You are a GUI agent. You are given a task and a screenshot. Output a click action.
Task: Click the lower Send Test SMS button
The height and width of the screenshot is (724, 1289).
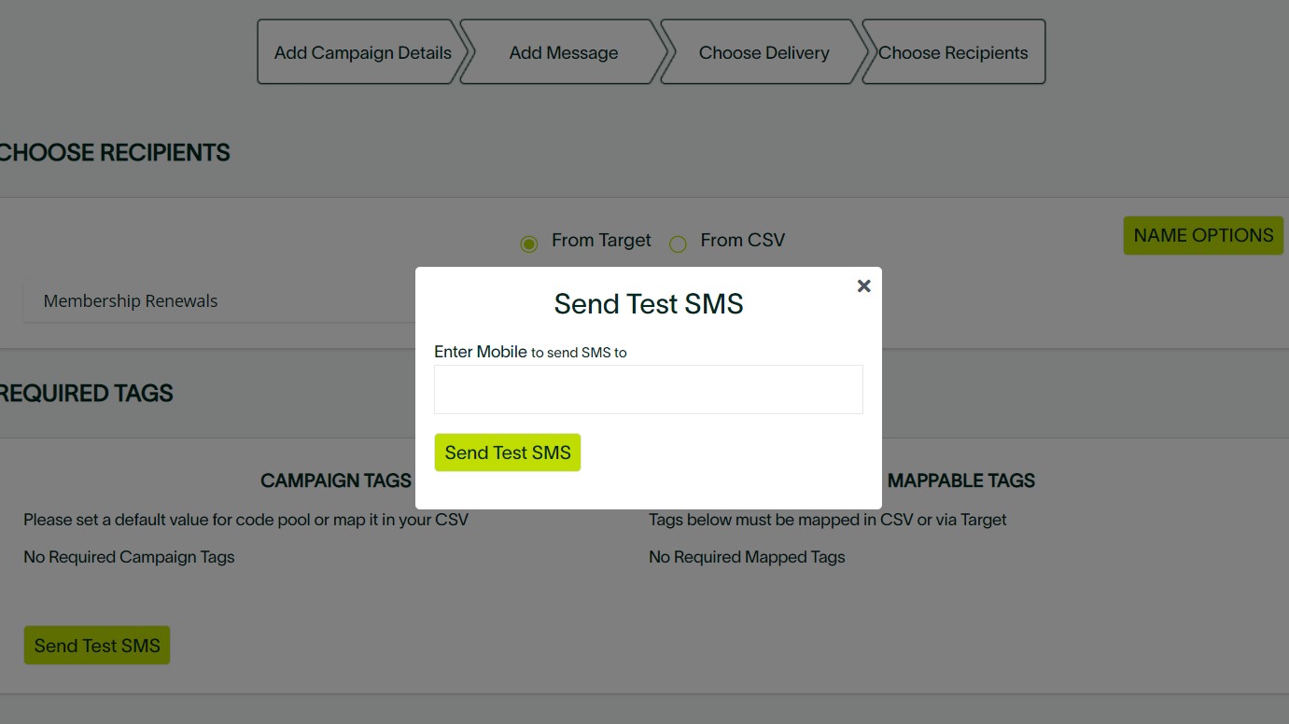point(96,645)
